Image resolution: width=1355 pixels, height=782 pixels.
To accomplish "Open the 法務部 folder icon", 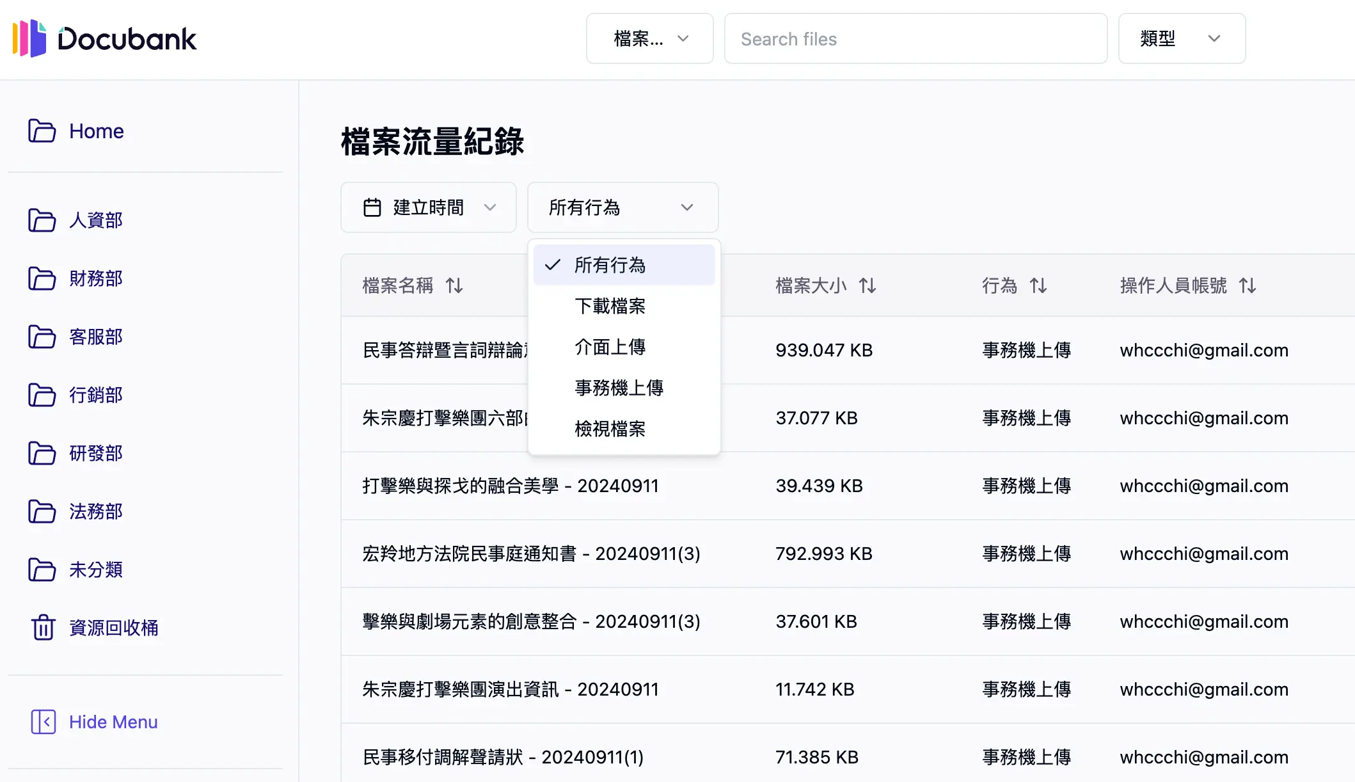I will [x=42, y=512].
